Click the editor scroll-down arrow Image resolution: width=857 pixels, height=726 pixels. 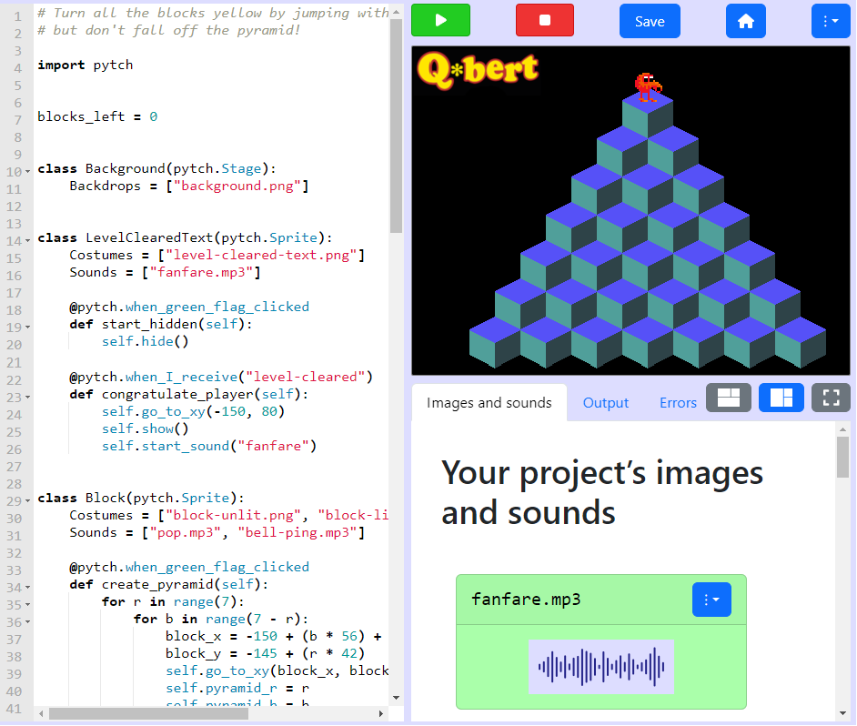tap(396, 698)
